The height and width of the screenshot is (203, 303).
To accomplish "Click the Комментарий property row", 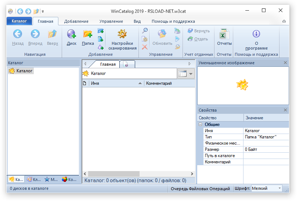I will pos(246,162).
